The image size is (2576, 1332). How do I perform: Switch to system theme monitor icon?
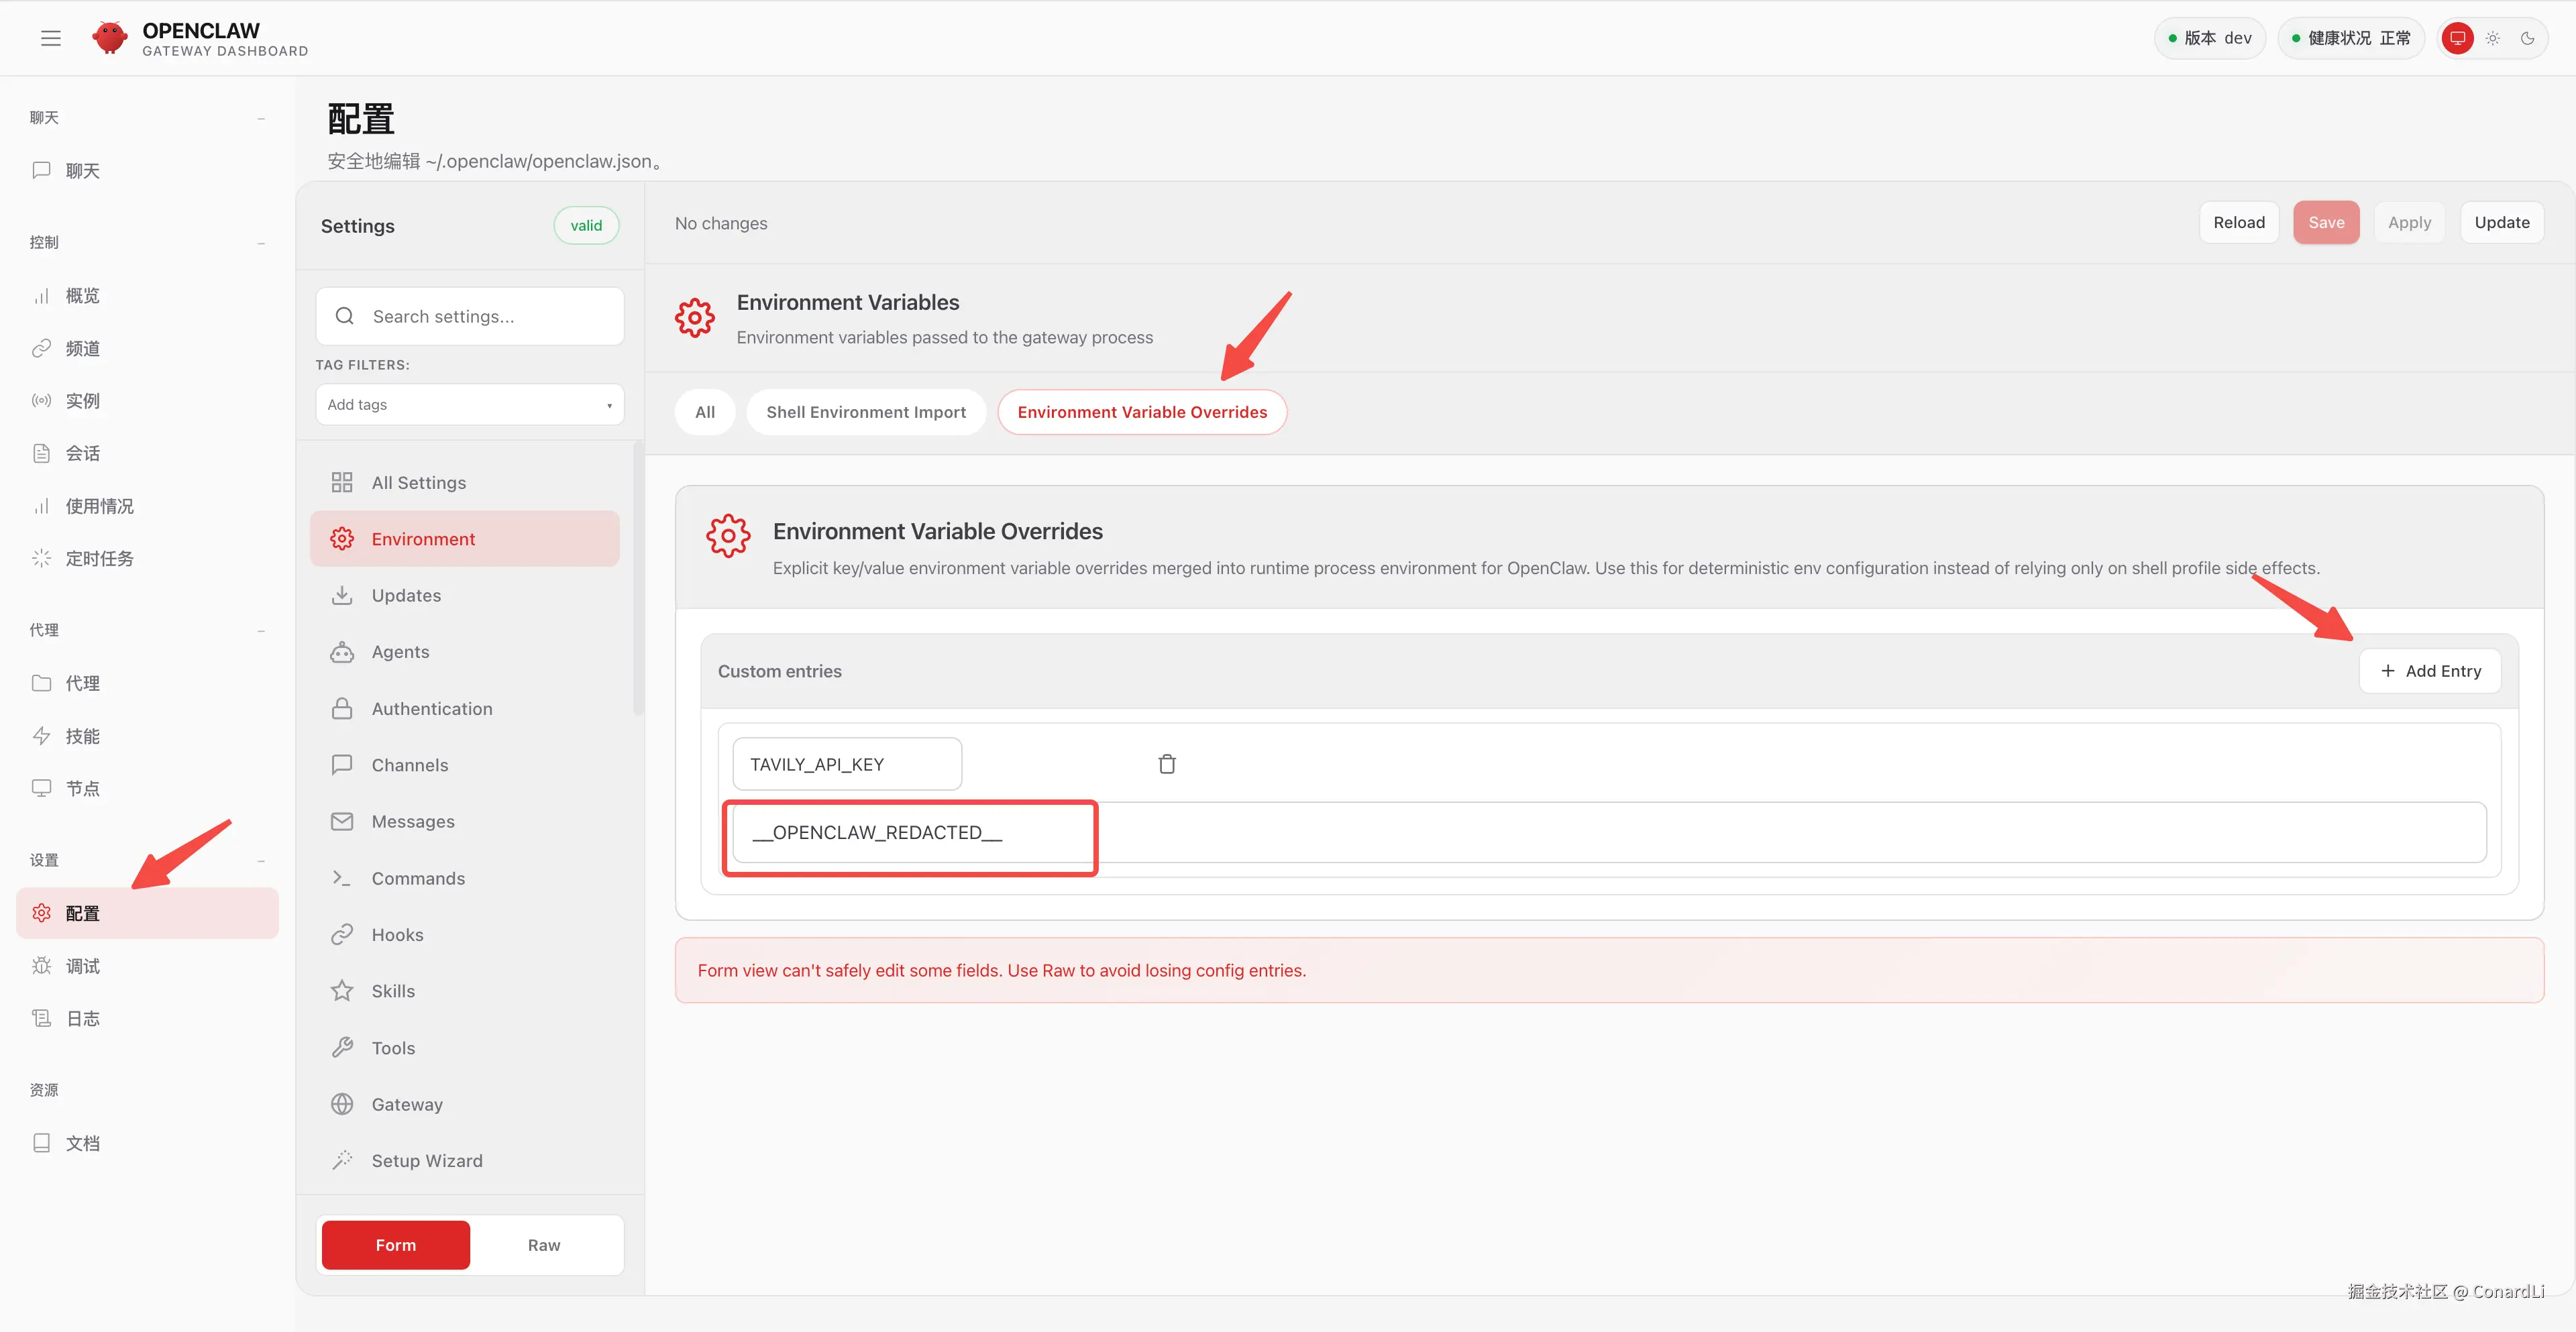pyautogui.click(x=2457, y=38)
